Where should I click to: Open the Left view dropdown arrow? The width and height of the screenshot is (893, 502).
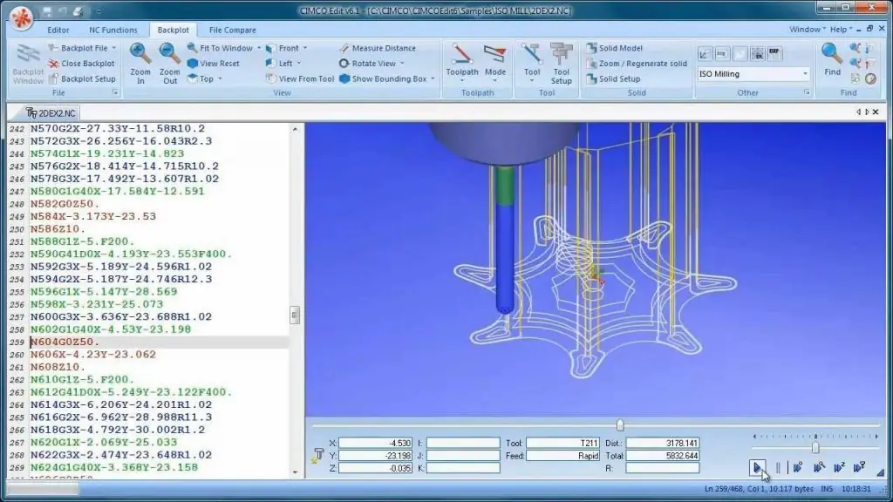point(299,64)
